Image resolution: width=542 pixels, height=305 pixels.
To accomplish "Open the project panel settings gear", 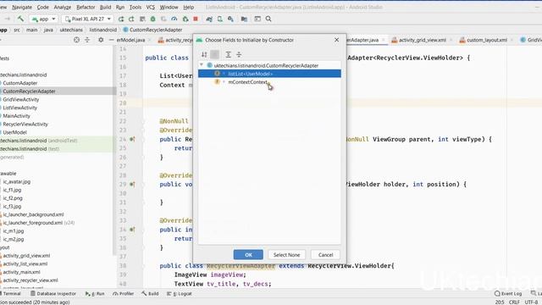I will click(x=101, y=40).
